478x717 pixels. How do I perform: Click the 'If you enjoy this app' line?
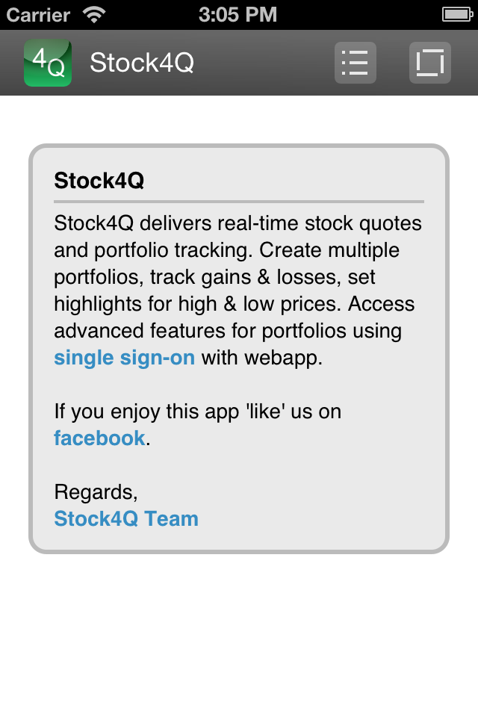[x=198, y=412]
